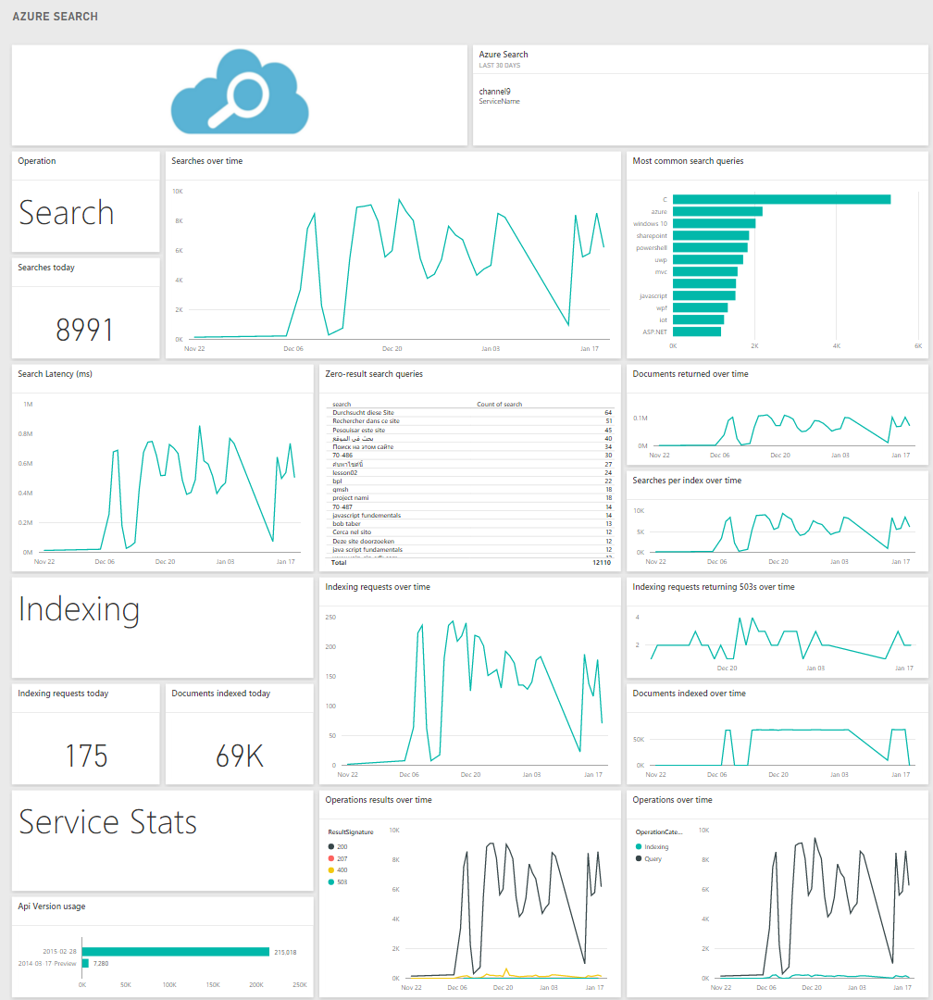Select the 'Pesquisar este site' row

[472, 430]
